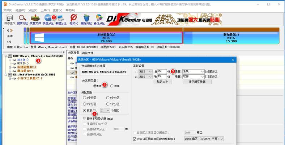
Task: Click the drive icon next to ESP(E:)
Action: (14, 60)
